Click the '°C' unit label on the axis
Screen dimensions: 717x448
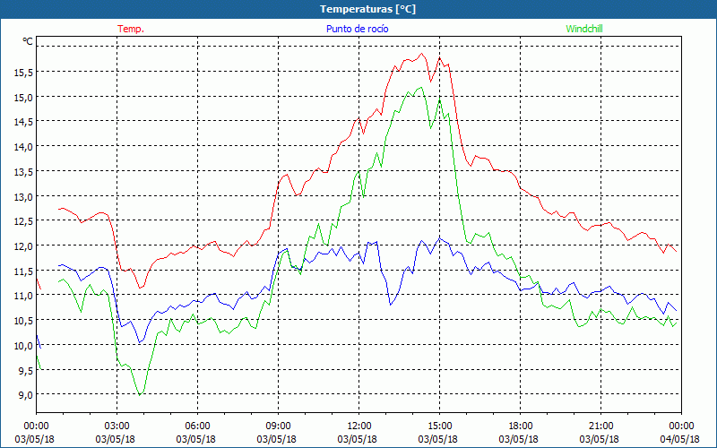tap(28, 41)
